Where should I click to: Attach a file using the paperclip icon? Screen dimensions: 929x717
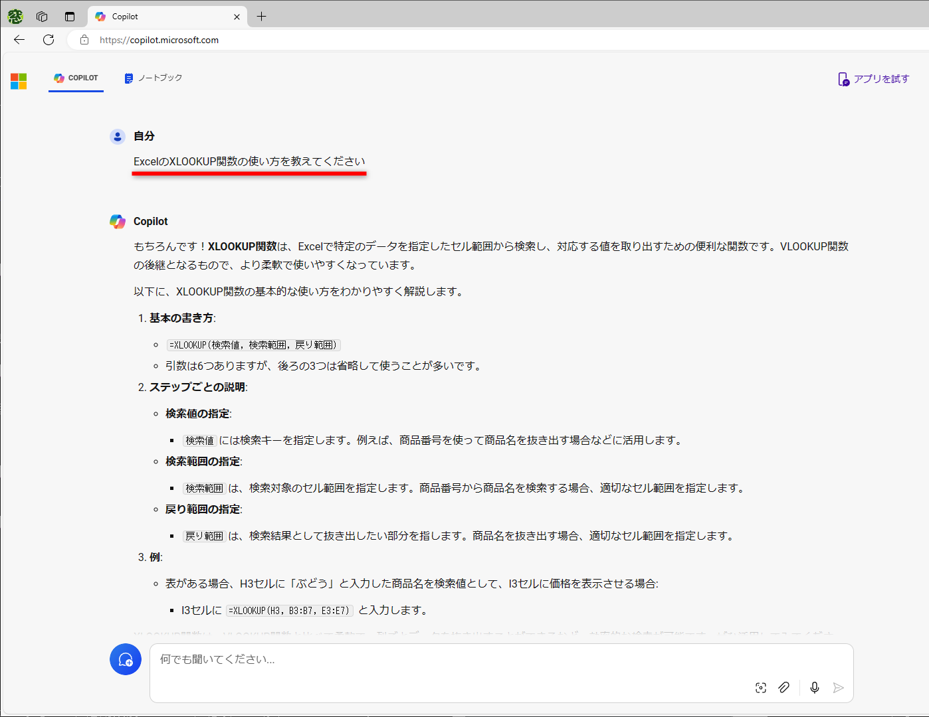784,687
